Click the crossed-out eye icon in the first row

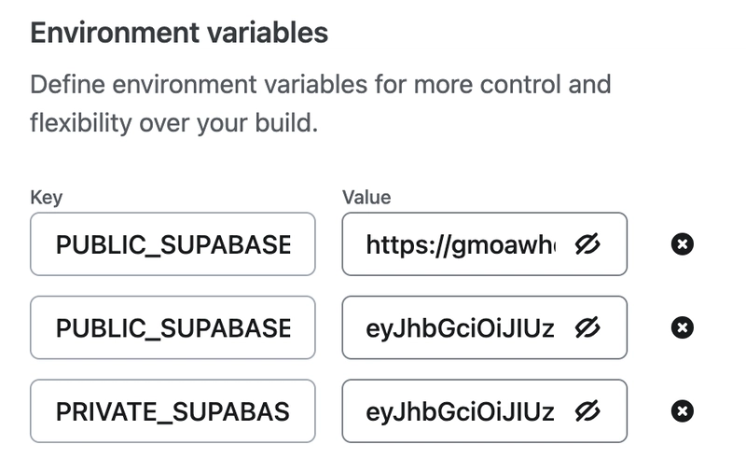click(x=587, y=244)
